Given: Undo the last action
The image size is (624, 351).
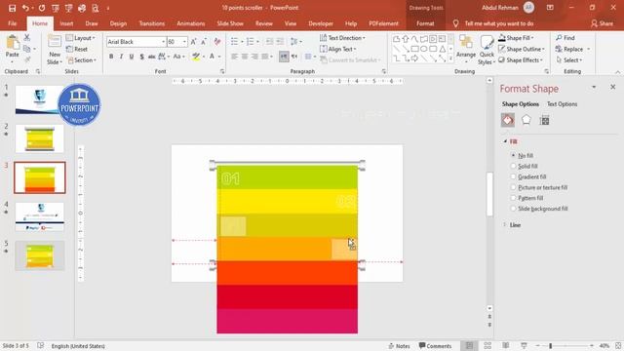Looking at the screenshot, I should 25,8.
